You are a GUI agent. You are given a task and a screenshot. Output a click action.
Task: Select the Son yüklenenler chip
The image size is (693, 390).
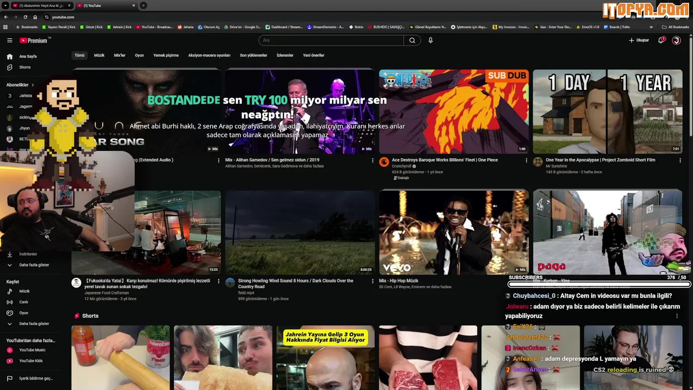pyautogui.click(x=253, y=55)
